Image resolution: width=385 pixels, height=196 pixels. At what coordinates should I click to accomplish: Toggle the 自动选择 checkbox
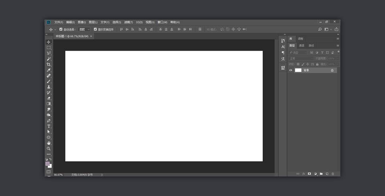pos(61,29)
